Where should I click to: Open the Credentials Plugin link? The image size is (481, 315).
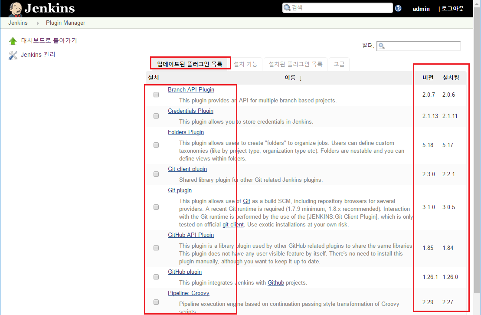point(190,111)
